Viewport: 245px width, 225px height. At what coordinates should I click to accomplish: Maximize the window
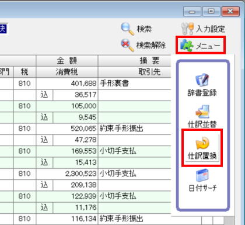pyautogui.click(x=211, y=12)
